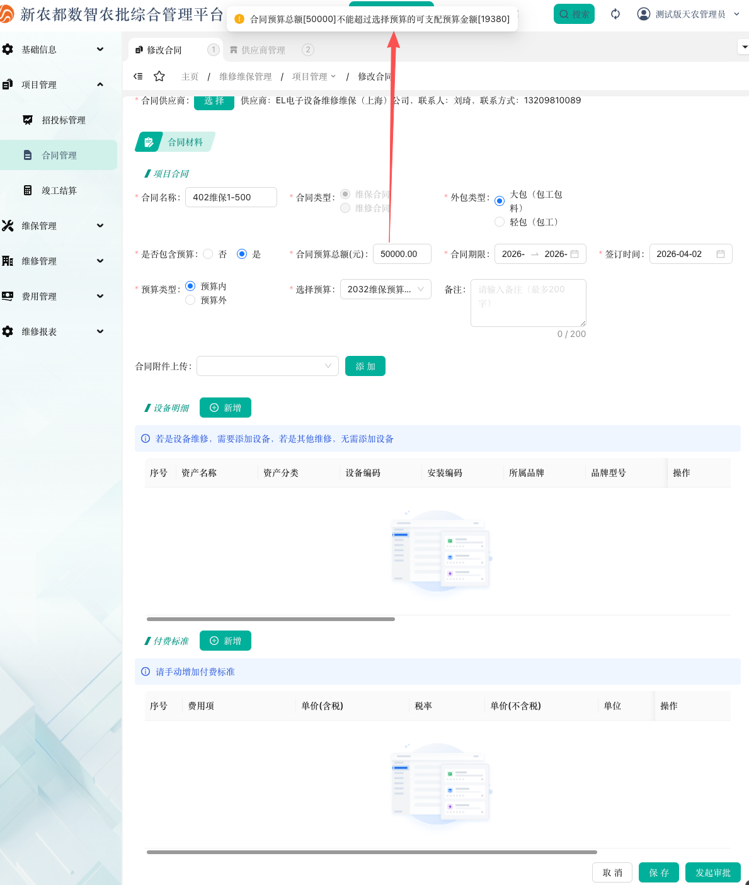Viewport: 749px width, 885px height.
Task: Click the 维保管理 tools icon
Action: 8,226
